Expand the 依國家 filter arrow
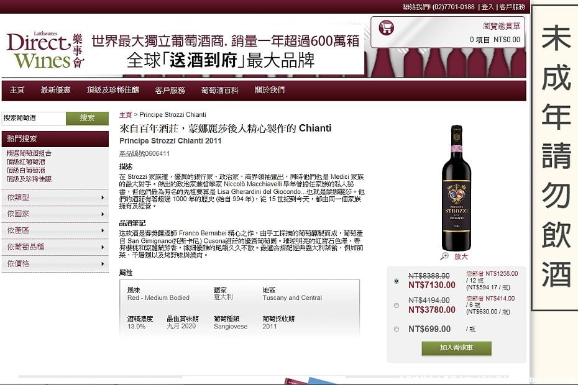The height and width of the screenshot is (385, 578). [x=103, y=214]
